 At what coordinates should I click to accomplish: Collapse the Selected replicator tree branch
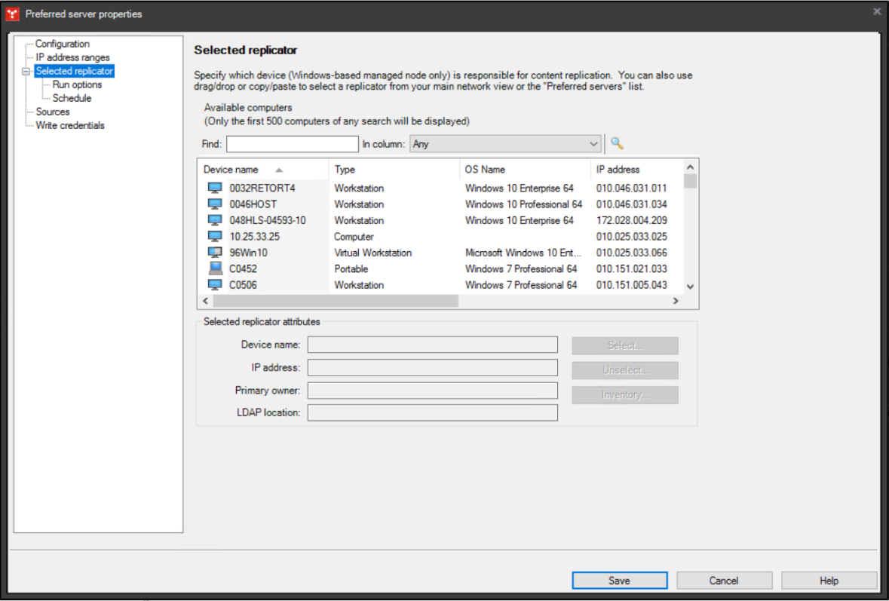pos(27,71)
